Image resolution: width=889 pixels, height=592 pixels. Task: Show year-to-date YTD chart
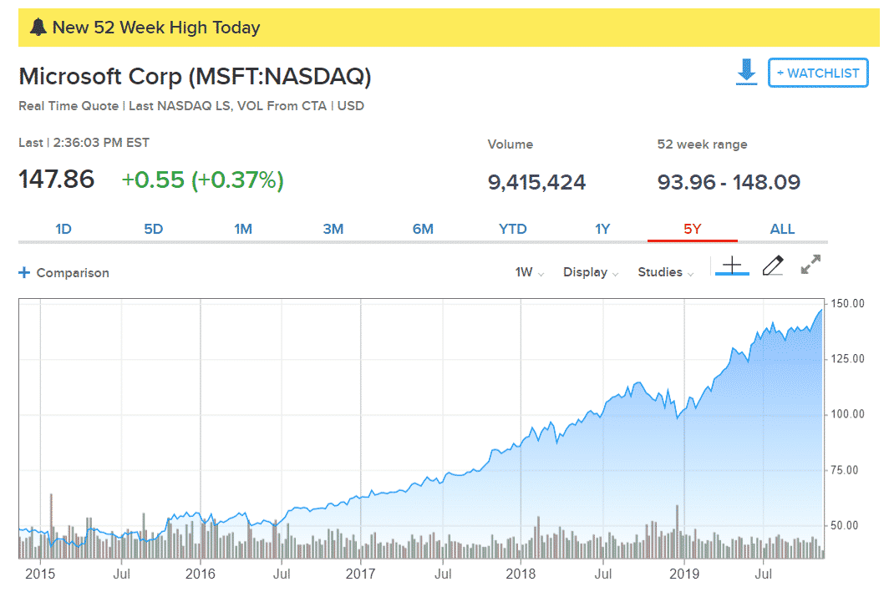pyautogui.click(x=513, y=229)
